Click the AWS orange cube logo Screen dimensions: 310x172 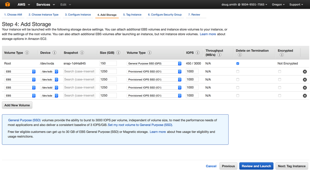(7, 4)
